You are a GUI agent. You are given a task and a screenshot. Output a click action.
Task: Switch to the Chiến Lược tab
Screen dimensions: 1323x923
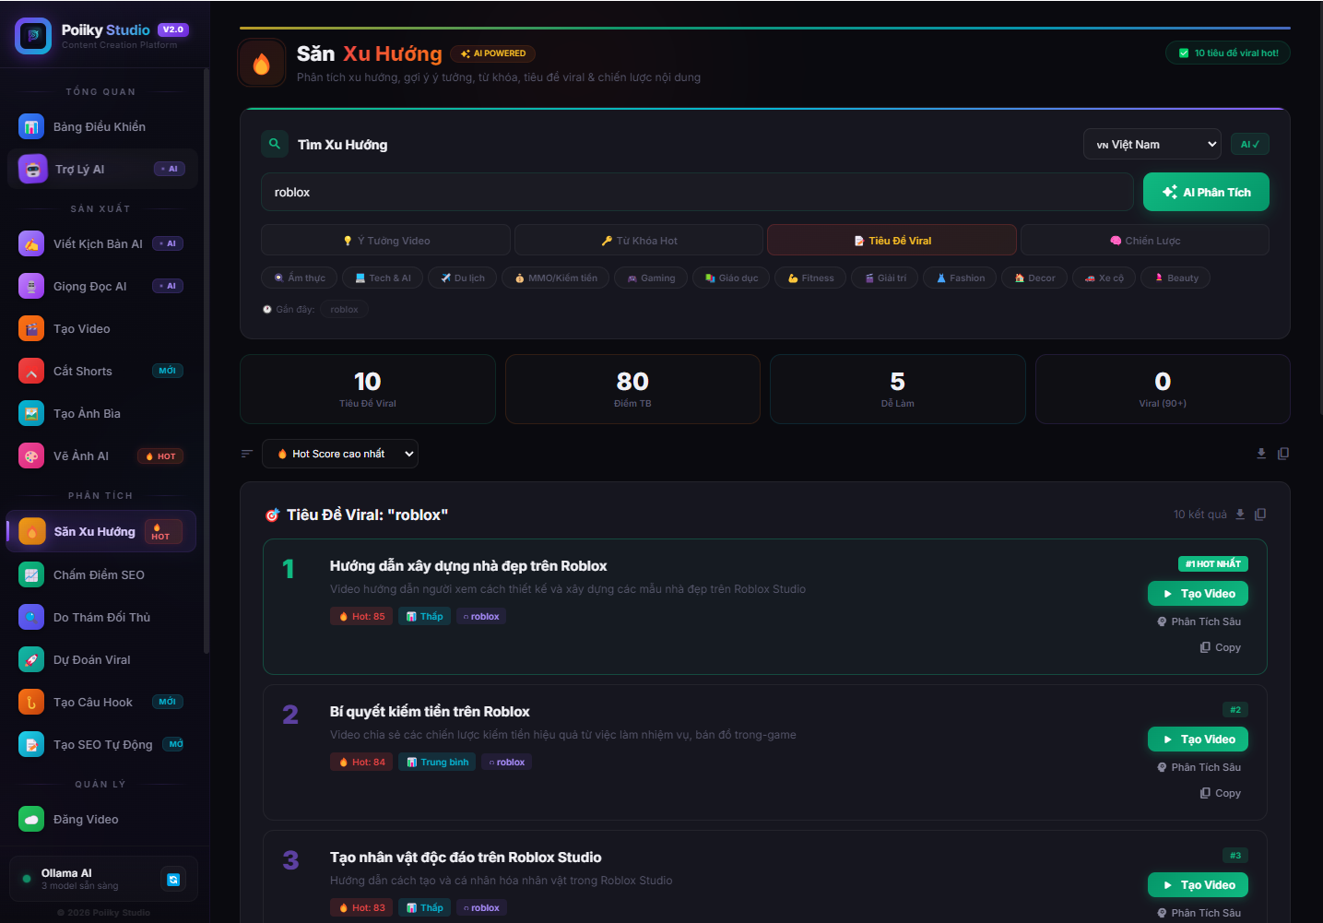click(x=1144, y=241)
